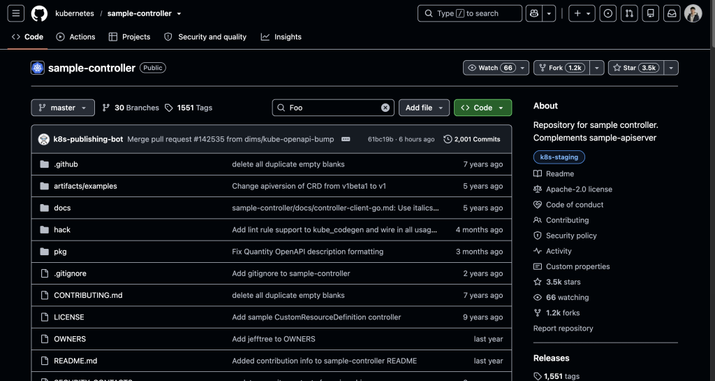Open commit 'Fix Quantity OpenAPI description formatting'
Image resolution: width=715 pixels, height=381 pixels.
(x=308, y=252)
